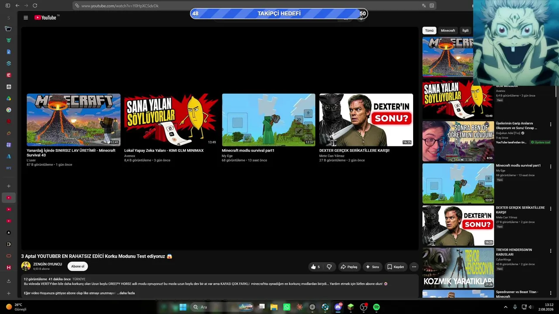Select the "İlgili" filter chip
This screenshot has height=314, width=559.
click(x=466, y=31)
